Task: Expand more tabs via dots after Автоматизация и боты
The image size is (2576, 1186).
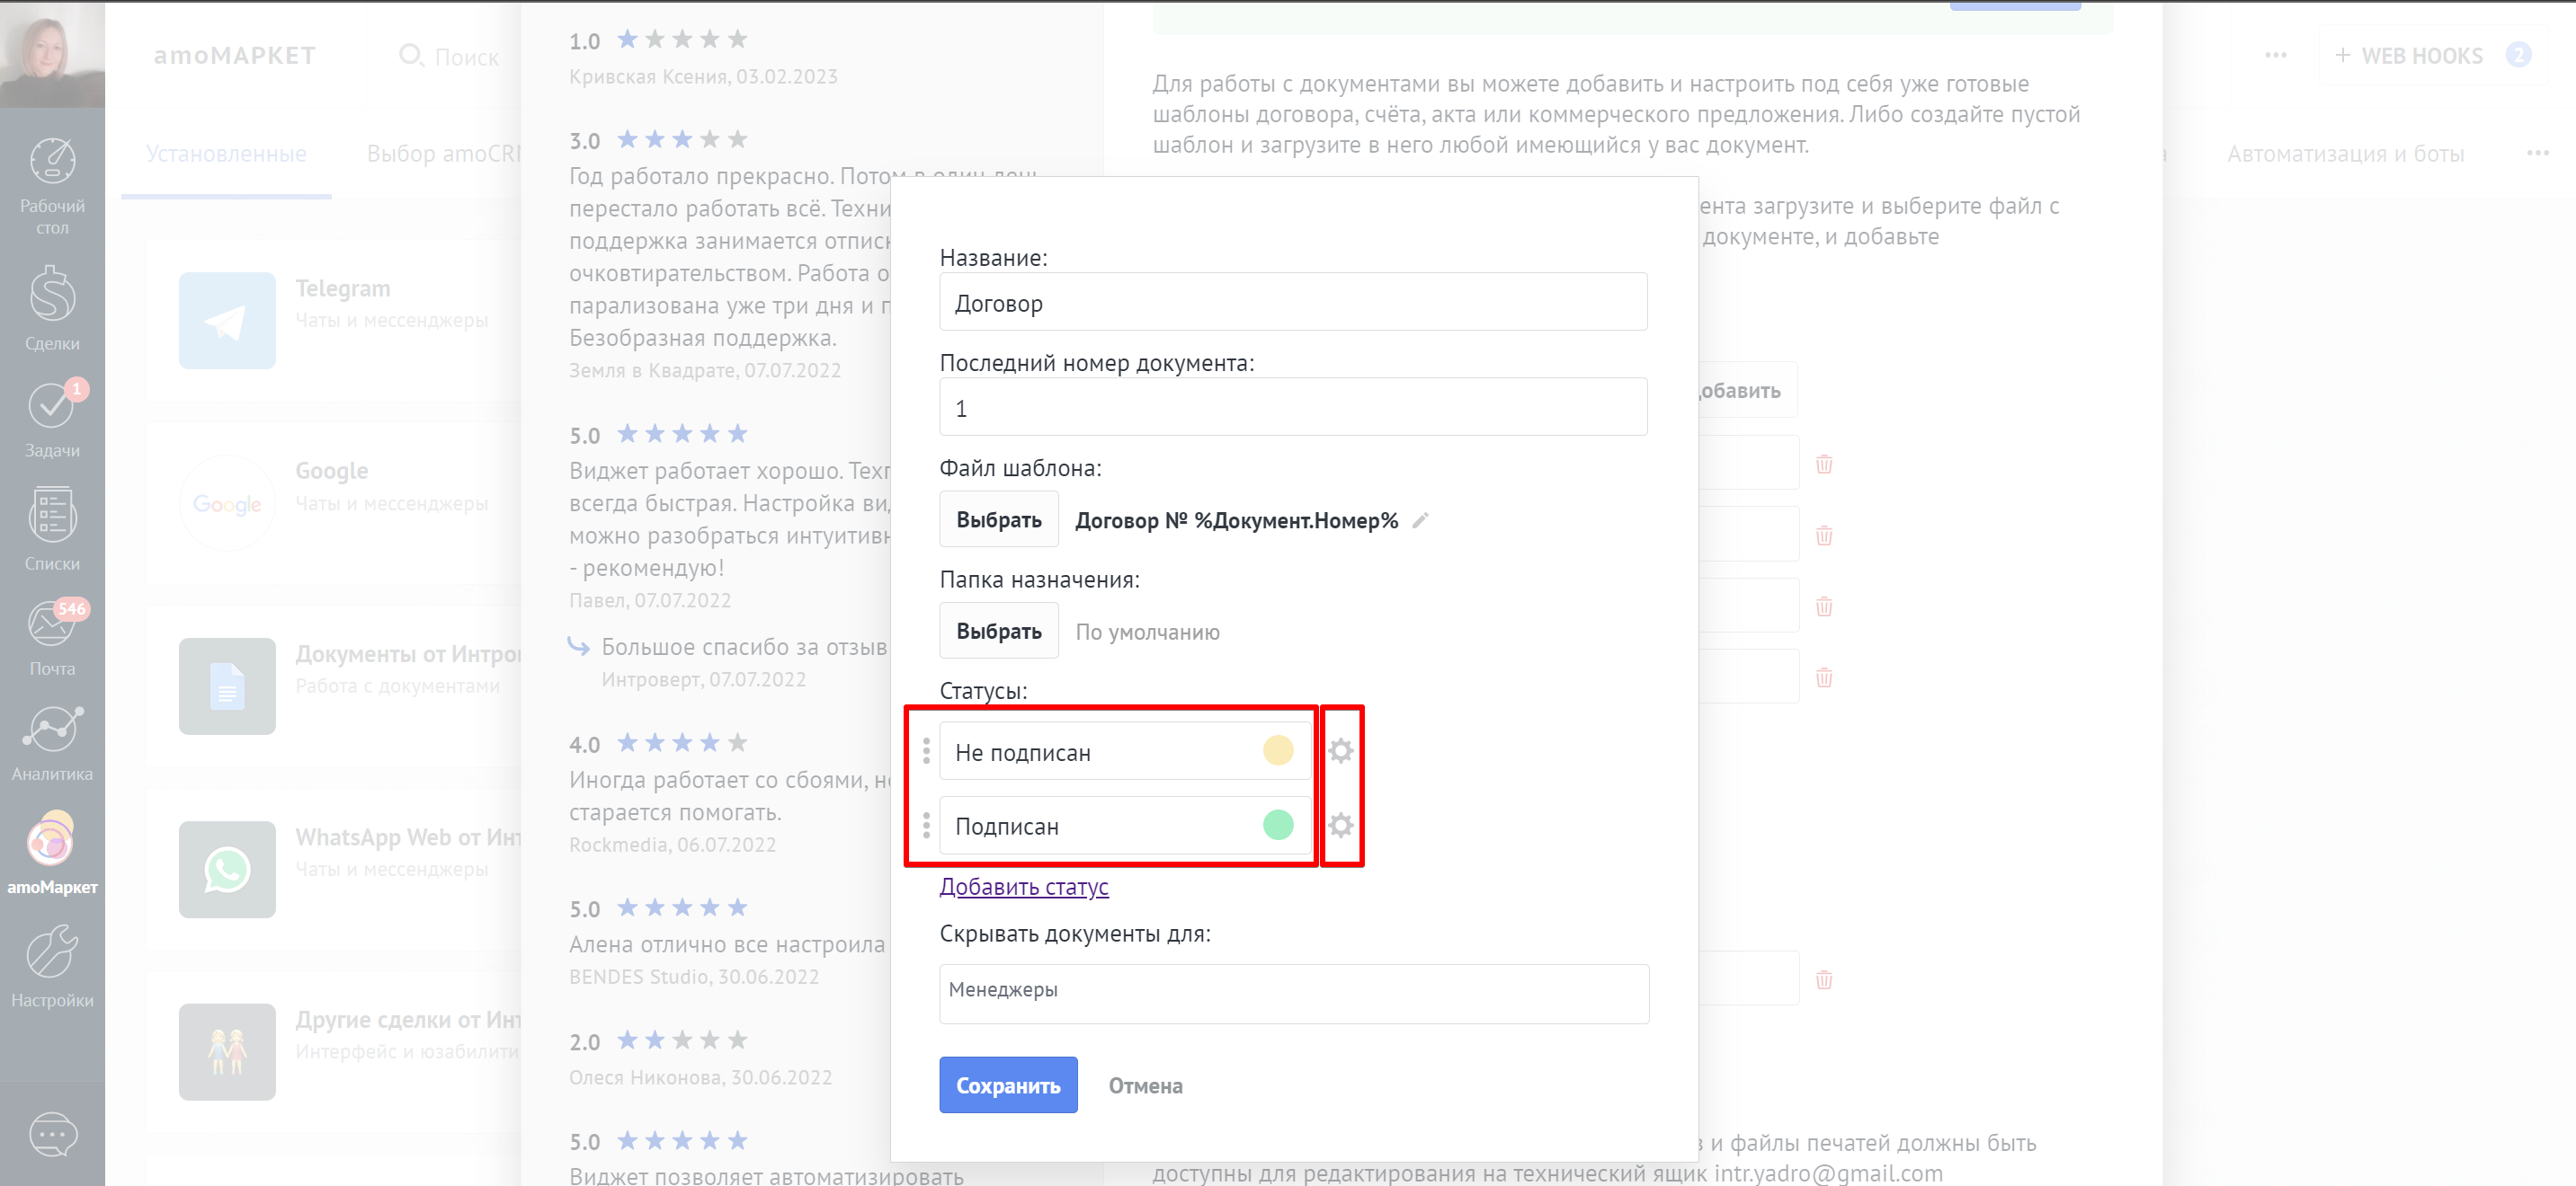Action: [x=2537, y=153]
